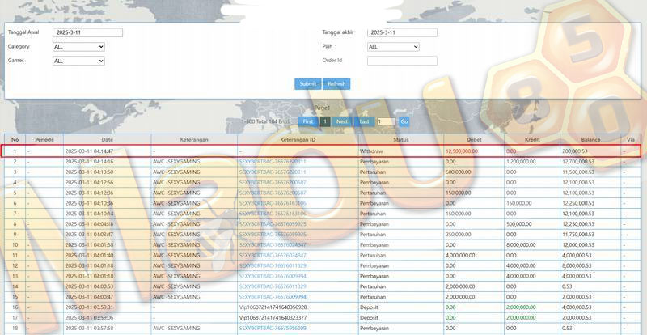This screenshot has height=335, width=647.
Task: Select page 1 in pagination
Action: 325,121
